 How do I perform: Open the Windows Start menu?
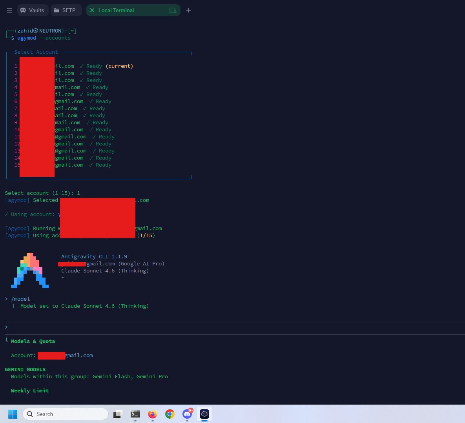13,414
